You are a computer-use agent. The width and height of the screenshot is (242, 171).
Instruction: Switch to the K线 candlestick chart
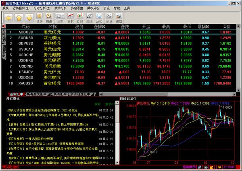click(80, 18)
